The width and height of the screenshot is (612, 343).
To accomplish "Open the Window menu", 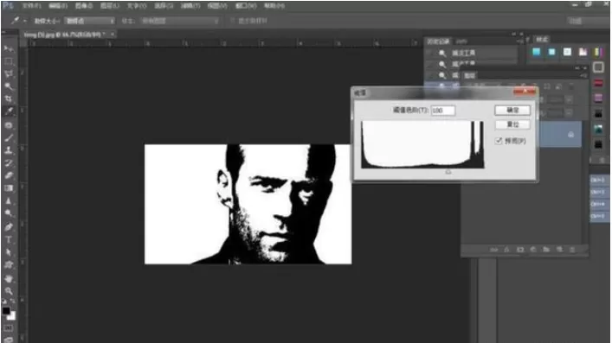I will coord(246,6).
